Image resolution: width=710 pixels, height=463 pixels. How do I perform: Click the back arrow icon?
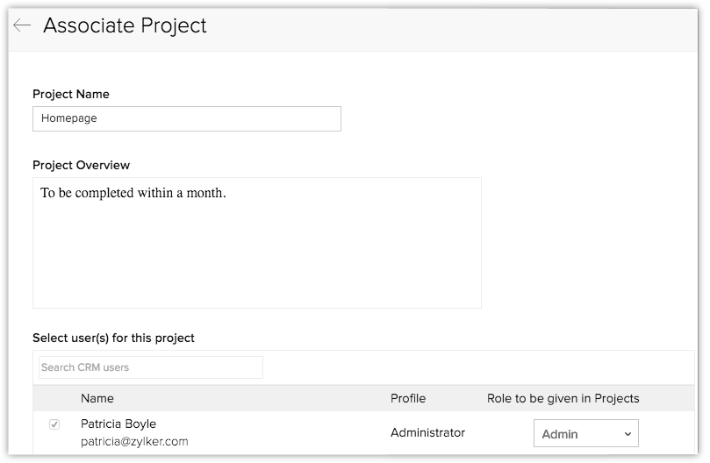click(22, 25)
